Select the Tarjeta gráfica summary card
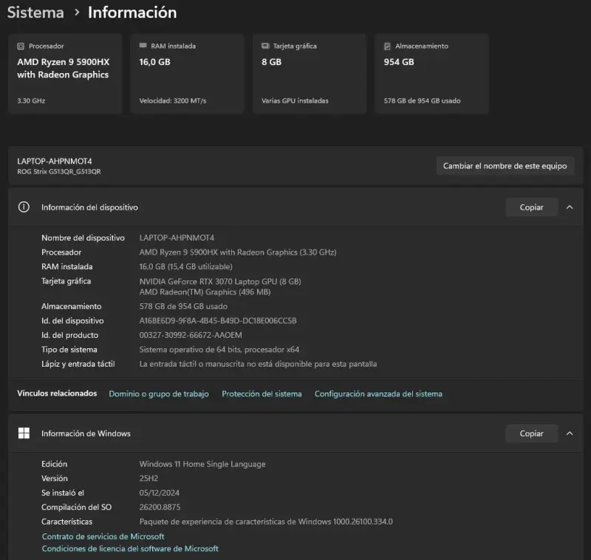This screenshot has height=560, width=591. (310, 73)
